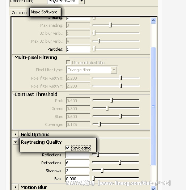The height and width of the screenshot is (190, 186).
Task: Expand the Field Options section
Action: pyautogui.click(x=16, y=134)
